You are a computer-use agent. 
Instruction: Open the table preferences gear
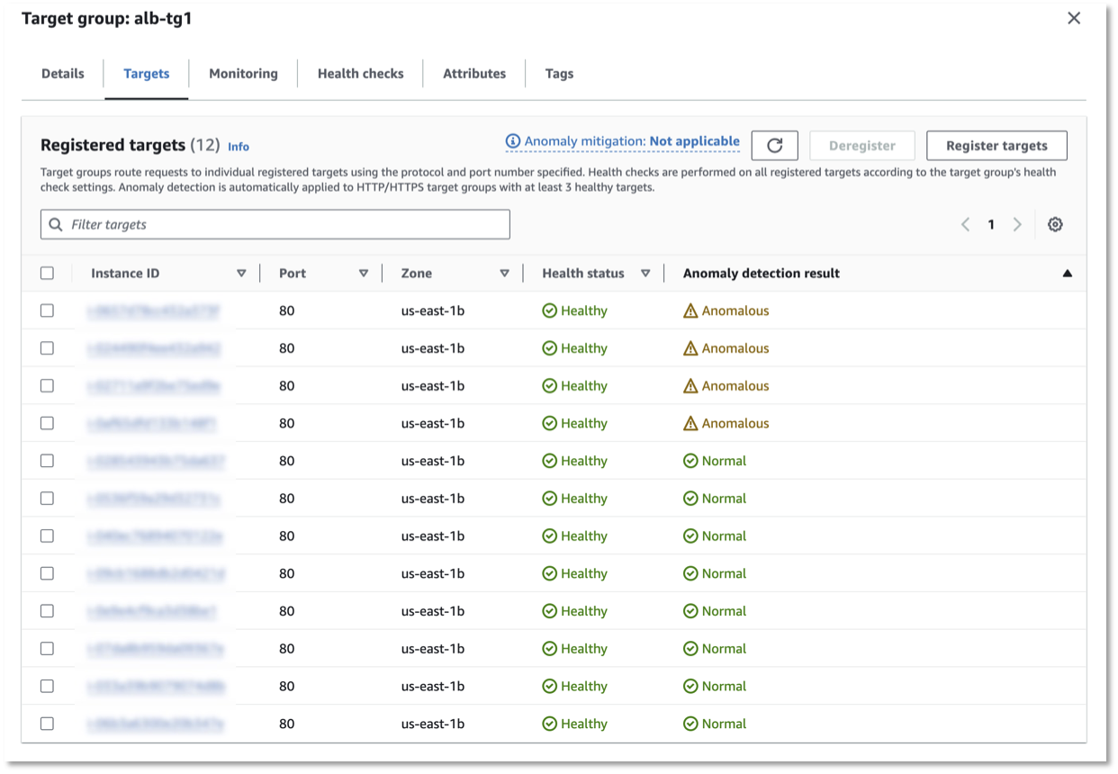[x=1055, y=224]
